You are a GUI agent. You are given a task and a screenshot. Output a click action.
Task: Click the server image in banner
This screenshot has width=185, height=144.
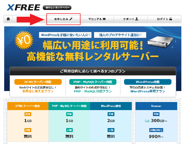click(x=160, y=42)
